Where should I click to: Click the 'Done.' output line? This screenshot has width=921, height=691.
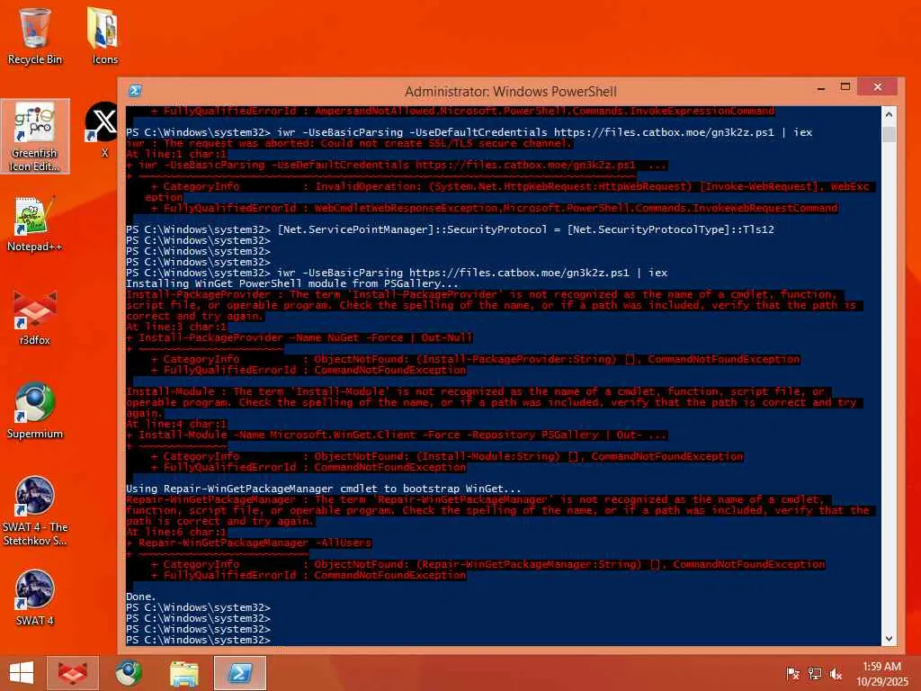[141, 597]
